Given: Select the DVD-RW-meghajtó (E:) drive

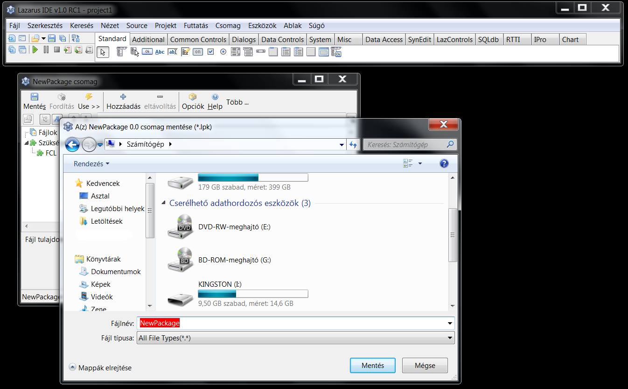Looking at the screenshot, I should click(234, 227).
